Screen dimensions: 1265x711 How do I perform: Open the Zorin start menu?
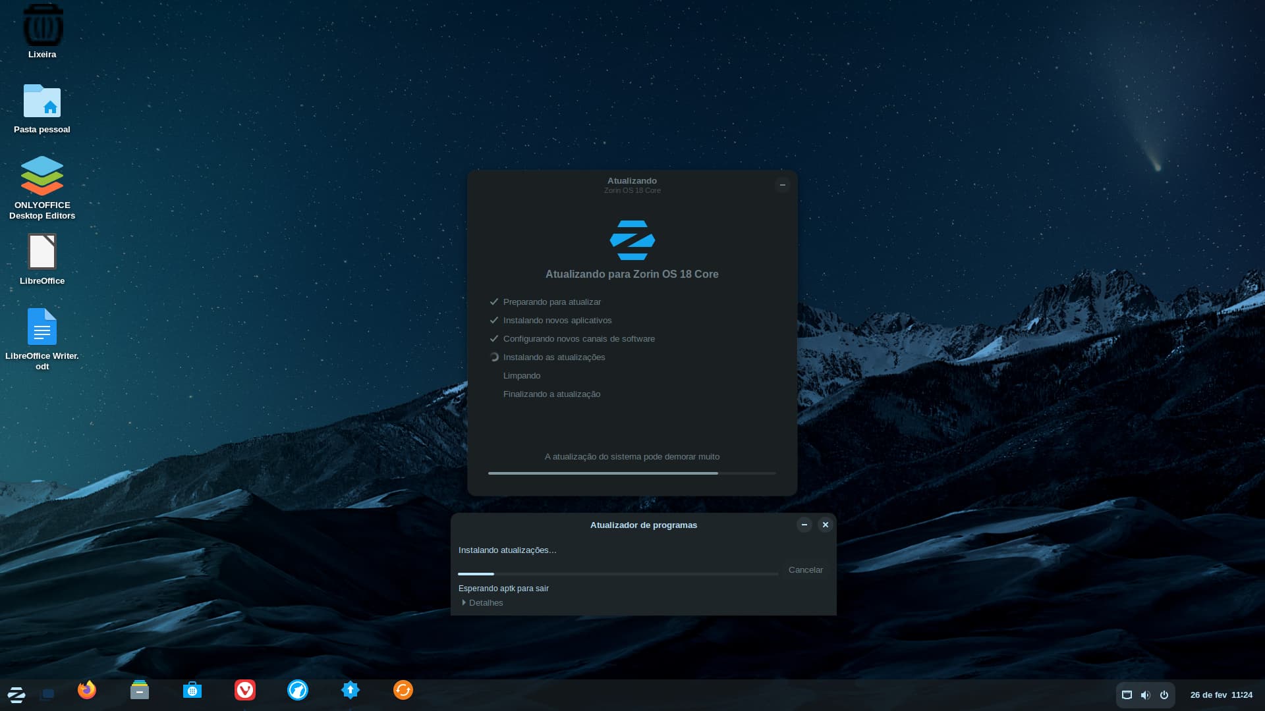coord(16,695)
